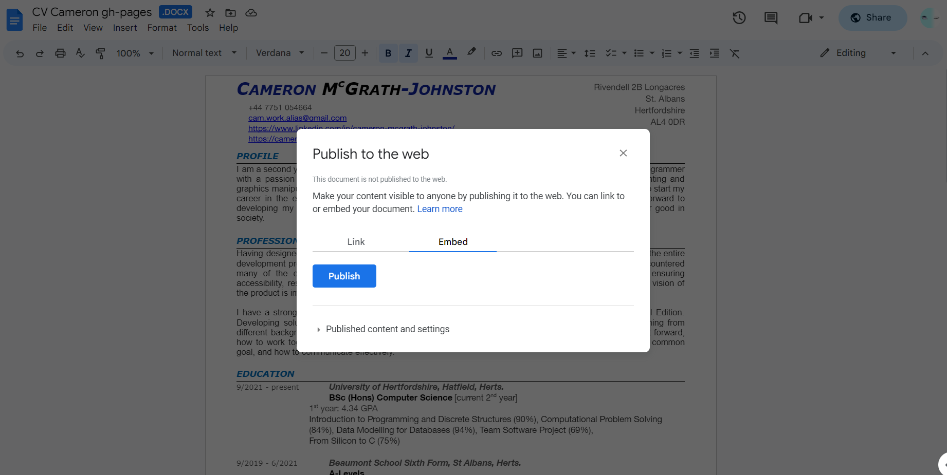Expand Published content and settings
Viewport: 947px width, 475px height.
coord(383,329)
